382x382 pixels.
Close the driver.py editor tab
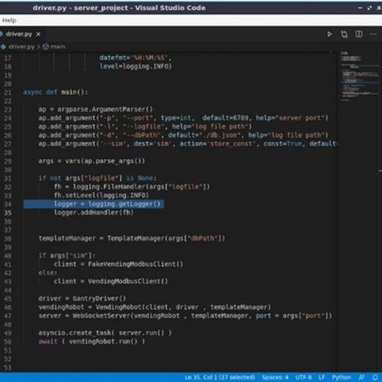click(x=41, y=34)
